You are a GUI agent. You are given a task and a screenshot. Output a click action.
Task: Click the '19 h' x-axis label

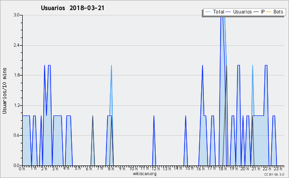(x=234, y=168)
